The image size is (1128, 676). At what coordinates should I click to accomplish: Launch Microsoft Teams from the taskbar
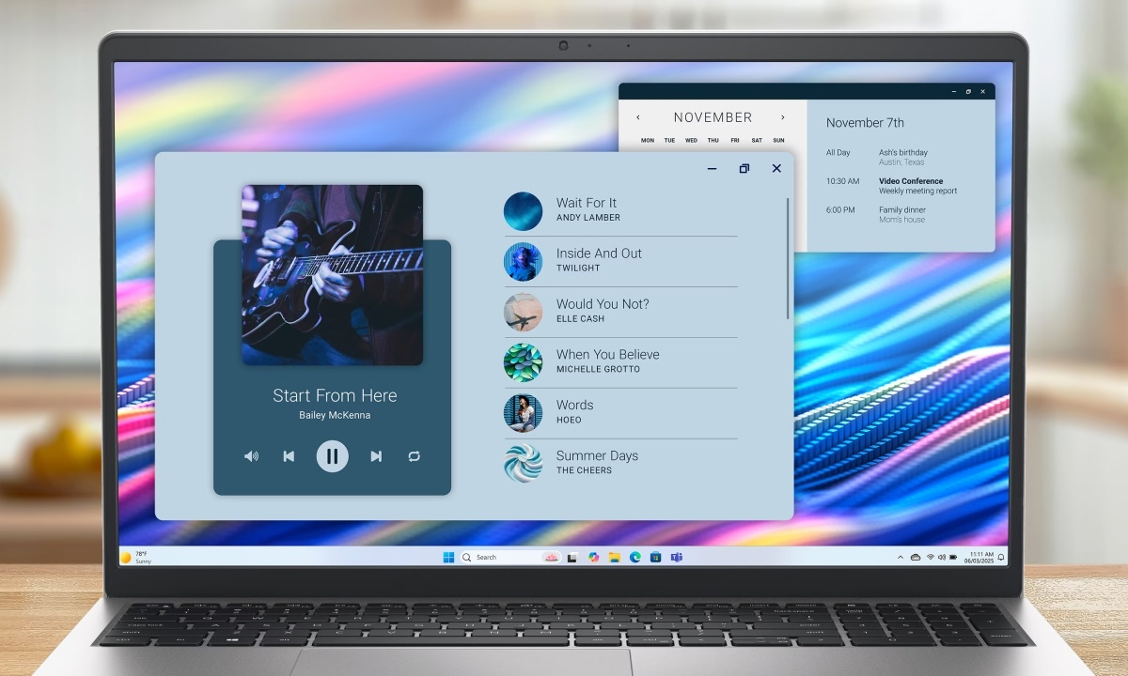(676, 557)
